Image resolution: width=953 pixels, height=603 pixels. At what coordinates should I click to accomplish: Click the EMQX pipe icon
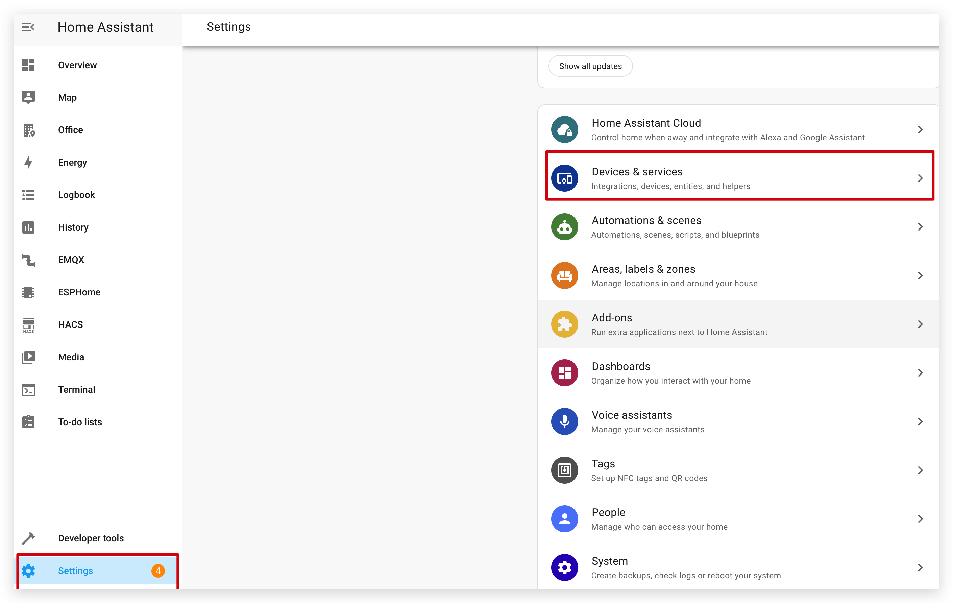coord(28,260)
